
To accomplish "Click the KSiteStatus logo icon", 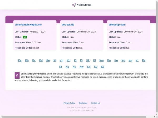I will [x=74, y=5].
